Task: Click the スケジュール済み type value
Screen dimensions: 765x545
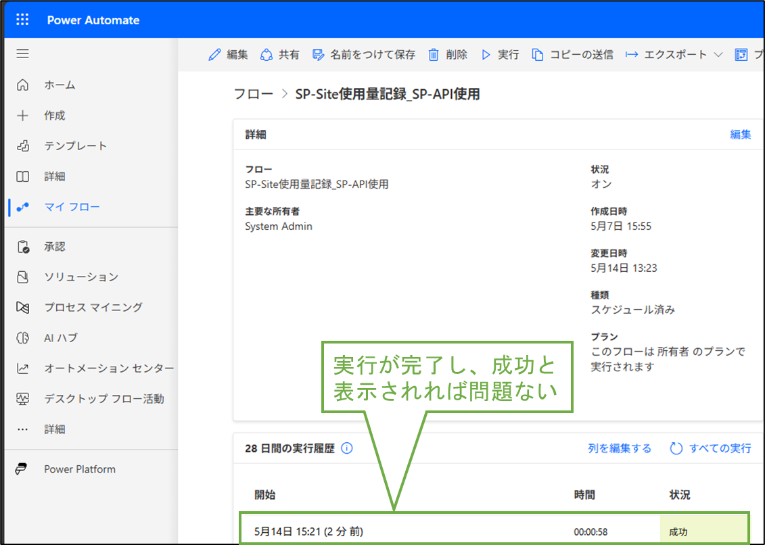Action: click(x=633, y=310)
